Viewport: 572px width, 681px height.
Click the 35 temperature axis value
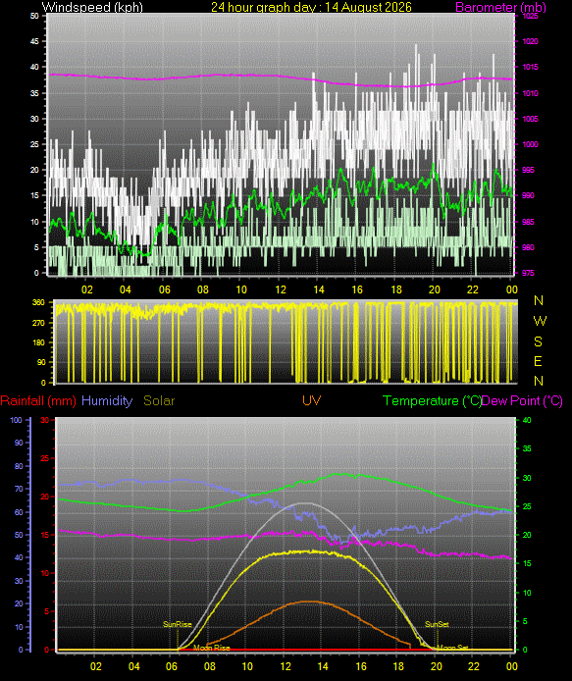[x=527, y=448]
